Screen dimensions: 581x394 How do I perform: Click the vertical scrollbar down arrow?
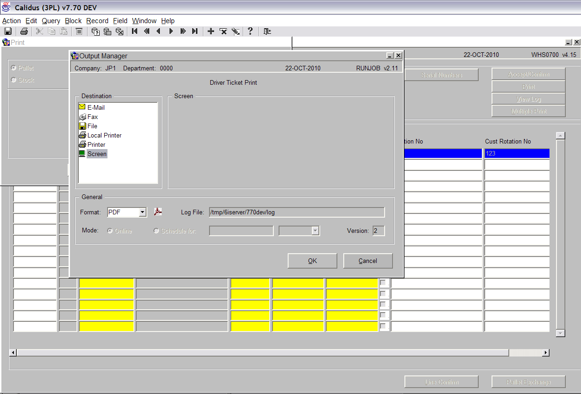tap(561, 333)
